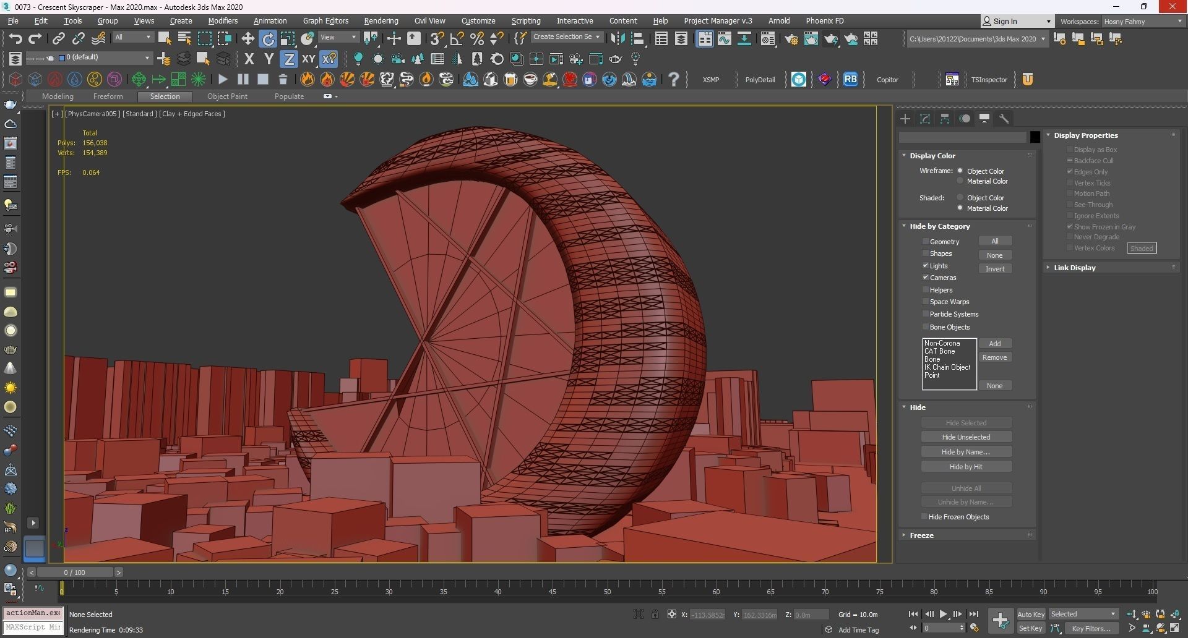Switch to the Modeling ribbon tab
1188x643 pixels.
pos(58,96)
